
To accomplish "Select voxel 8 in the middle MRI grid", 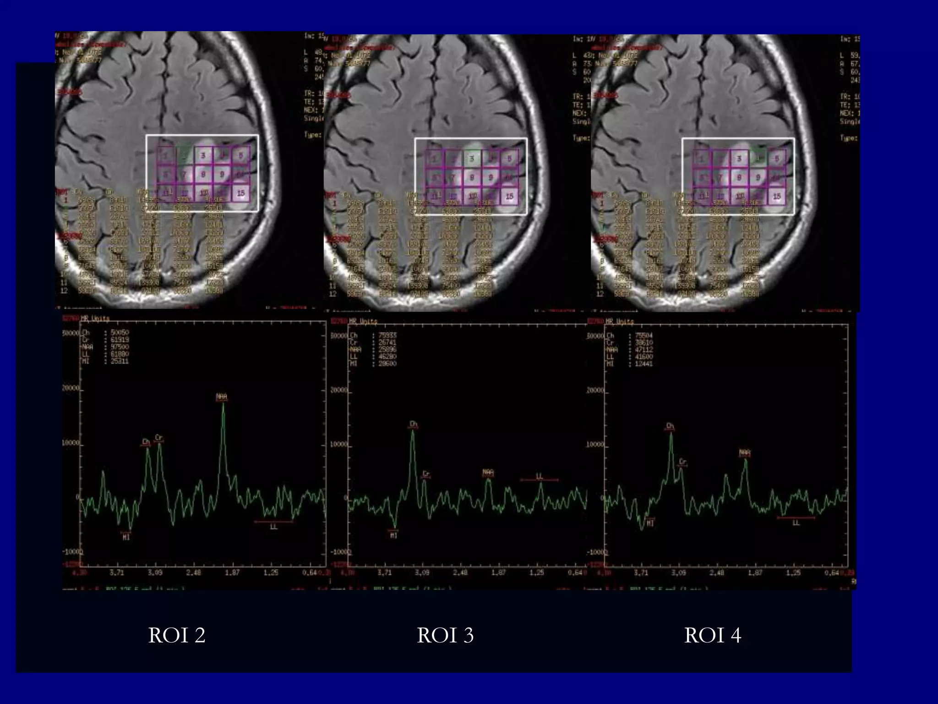I will [471, 177].
